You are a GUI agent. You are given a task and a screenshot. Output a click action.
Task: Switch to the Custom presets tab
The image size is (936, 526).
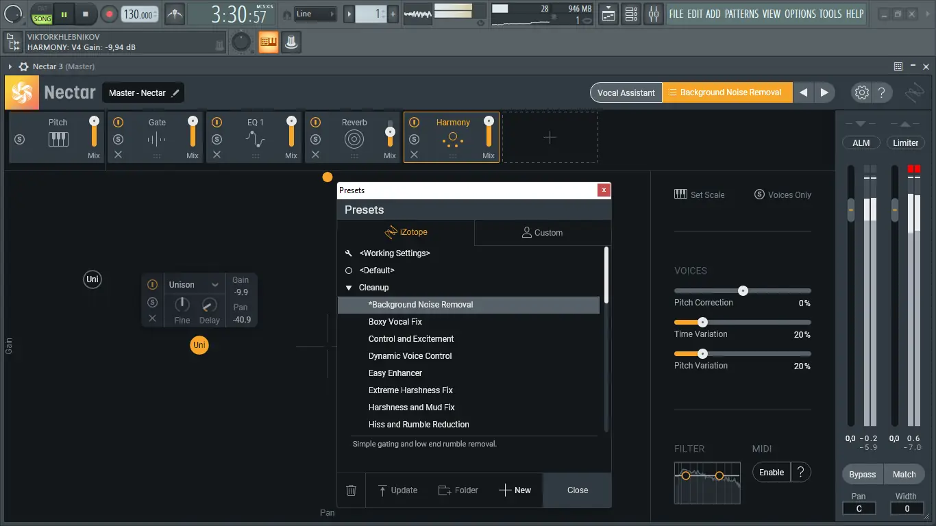pos(542,233)
